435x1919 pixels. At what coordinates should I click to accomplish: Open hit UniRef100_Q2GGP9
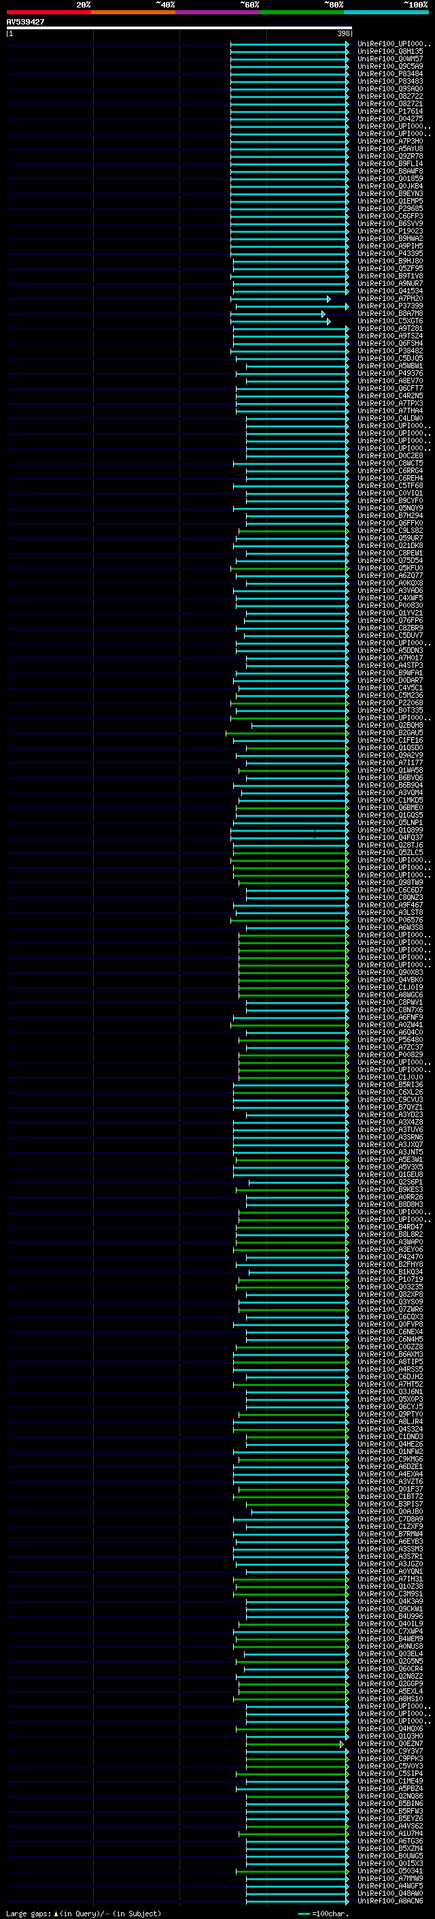[390, 1683]
